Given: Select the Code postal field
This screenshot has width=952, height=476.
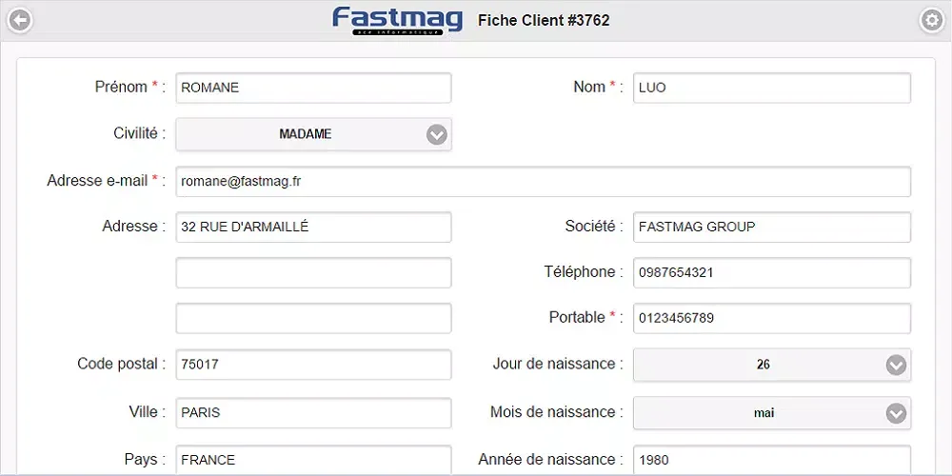Looking at the screenshot, I should tap(313, 365).
